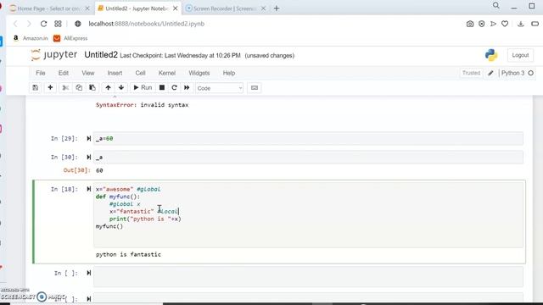Click the output text python is fantastic
Image resolution: width=543 pixels, height=305 pixels.
coord(128,254)
